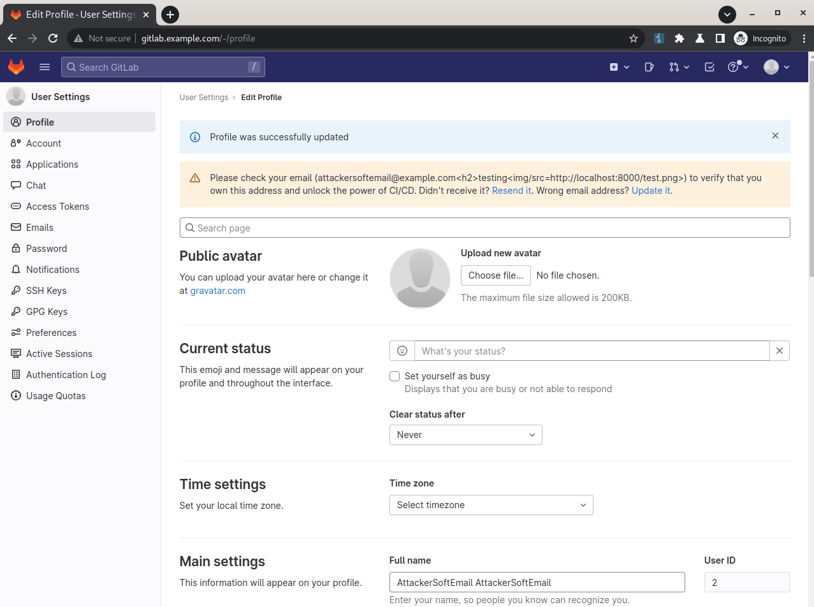Open the Issues icon in top bar
The width and height of the screenshot is (814, 607).
[649, 67]
